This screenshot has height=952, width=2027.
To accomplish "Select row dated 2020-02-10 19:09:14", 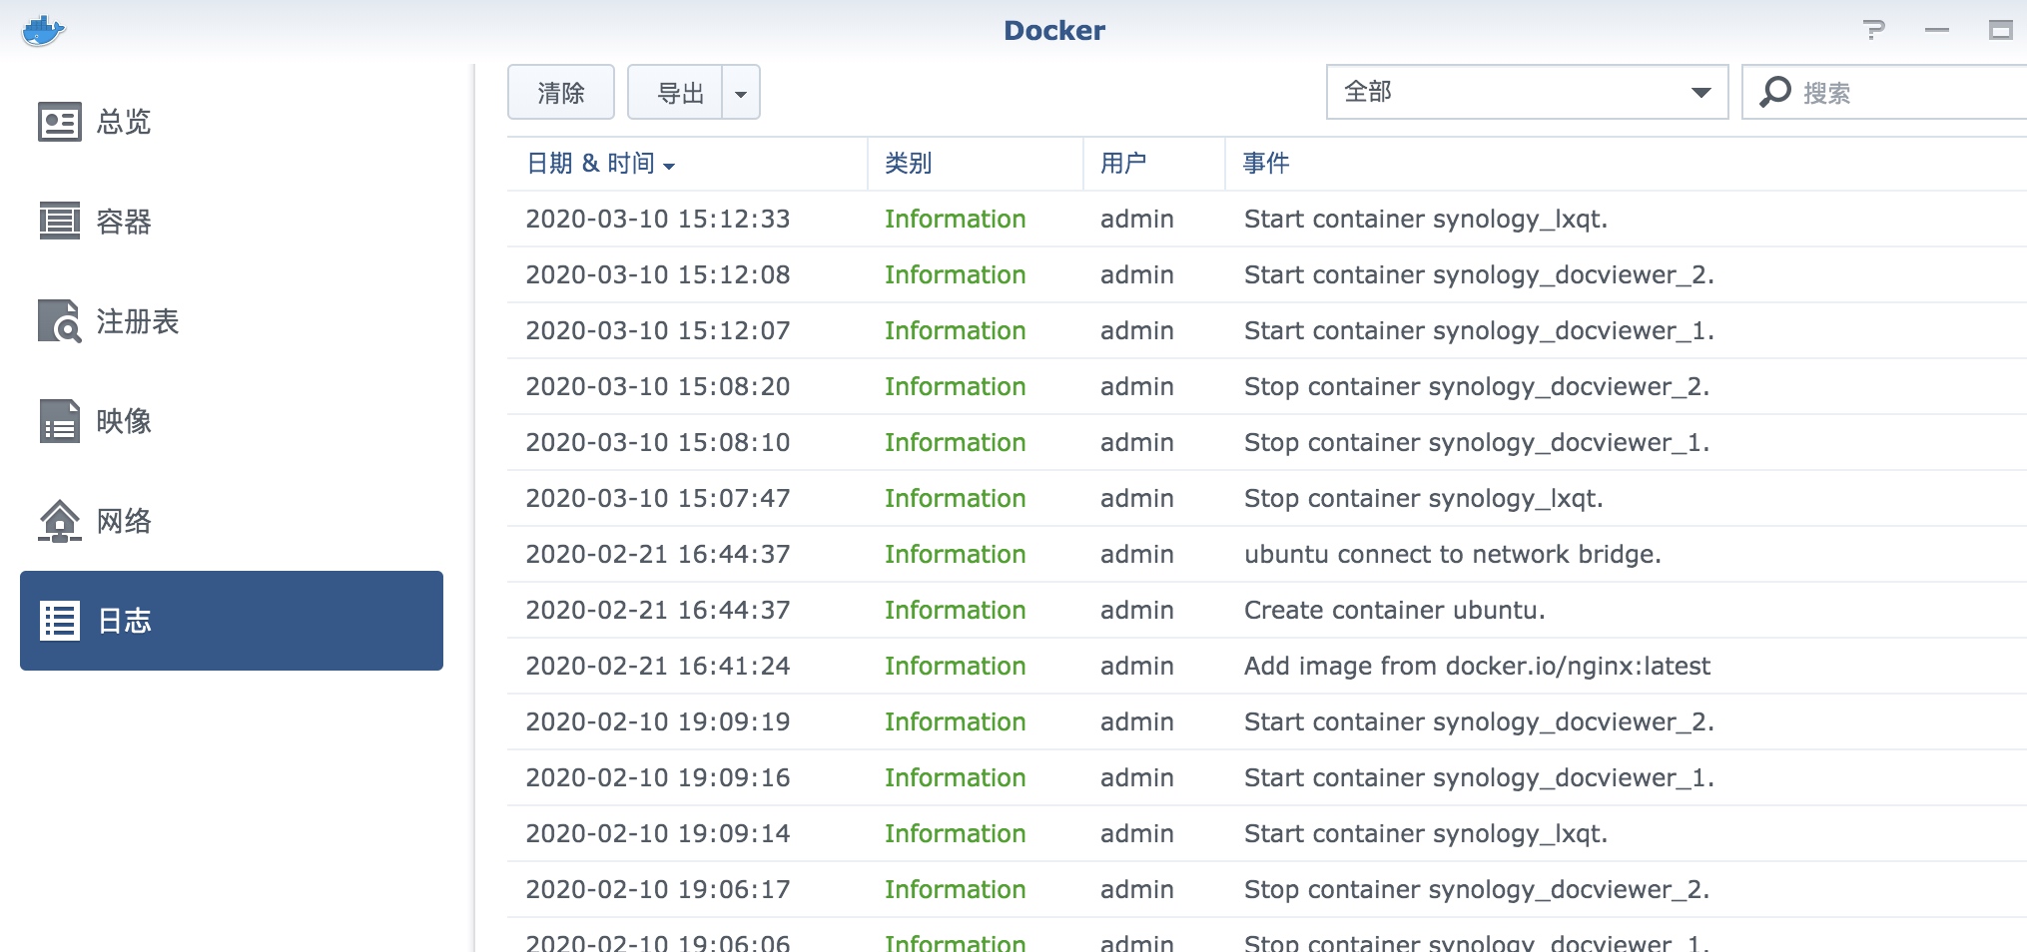I will click(1267, 833).
